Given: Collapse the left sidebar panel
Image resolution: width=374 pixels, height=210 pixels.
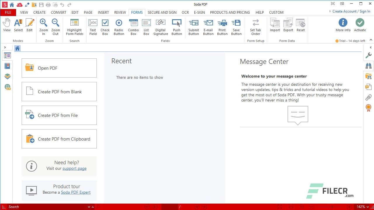Looking at the screenshot, I should (5, 47).
